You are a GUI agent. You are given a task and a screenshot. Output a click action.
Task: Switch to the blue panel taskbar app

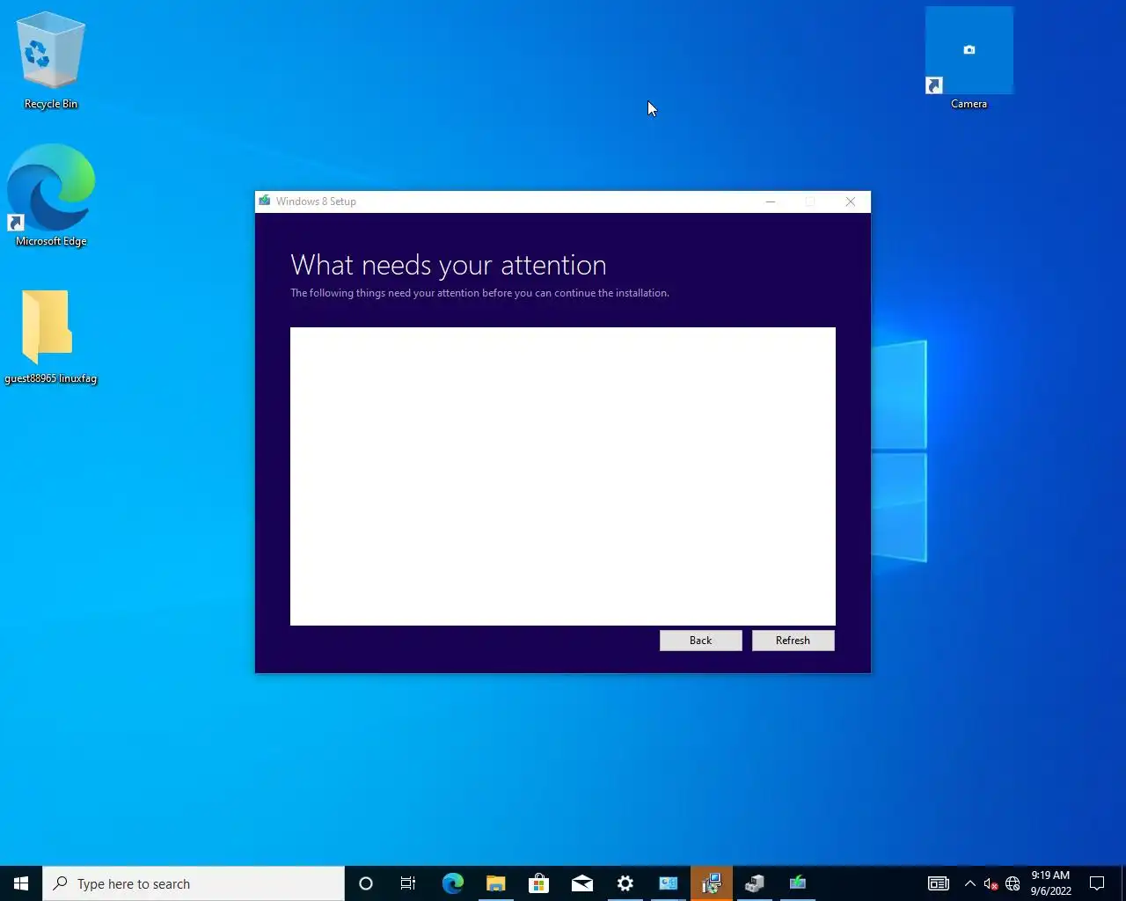pyautogui.click(x=668, y=883)
